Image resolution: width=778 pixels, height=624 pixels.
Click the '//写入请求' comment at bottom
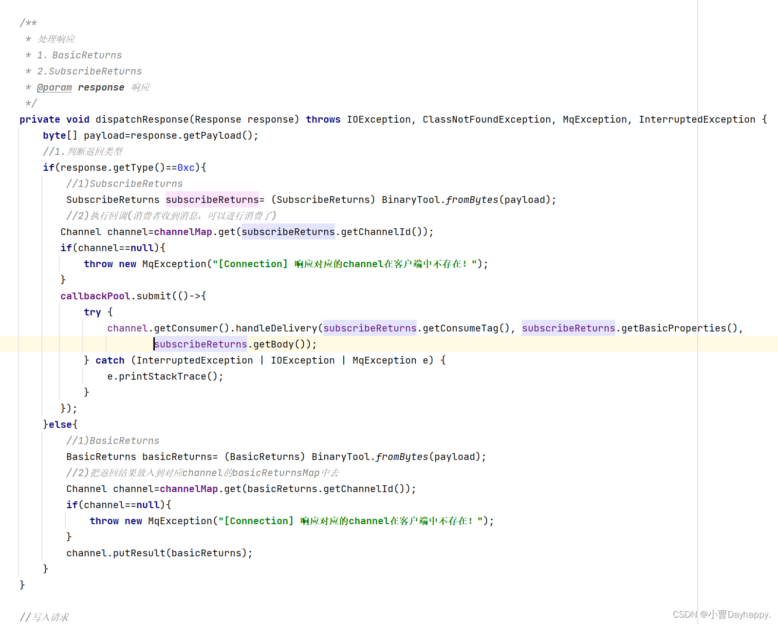[44, 617]
